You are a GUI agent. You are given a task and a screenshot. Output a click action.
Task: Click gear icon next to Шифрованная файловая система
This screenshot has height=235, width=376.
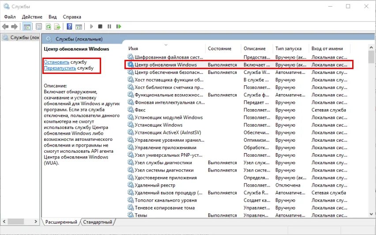131,57
